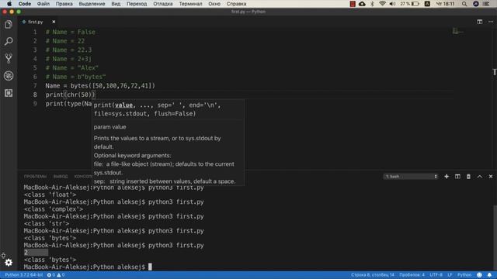
Task: Open Bluetooth menu in menu bar
Action: click(373, 4)
